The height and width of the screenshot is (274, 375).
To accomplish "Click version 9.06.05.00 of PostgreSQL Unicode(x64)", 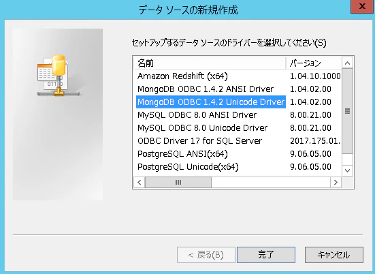I will coord(310,167).
